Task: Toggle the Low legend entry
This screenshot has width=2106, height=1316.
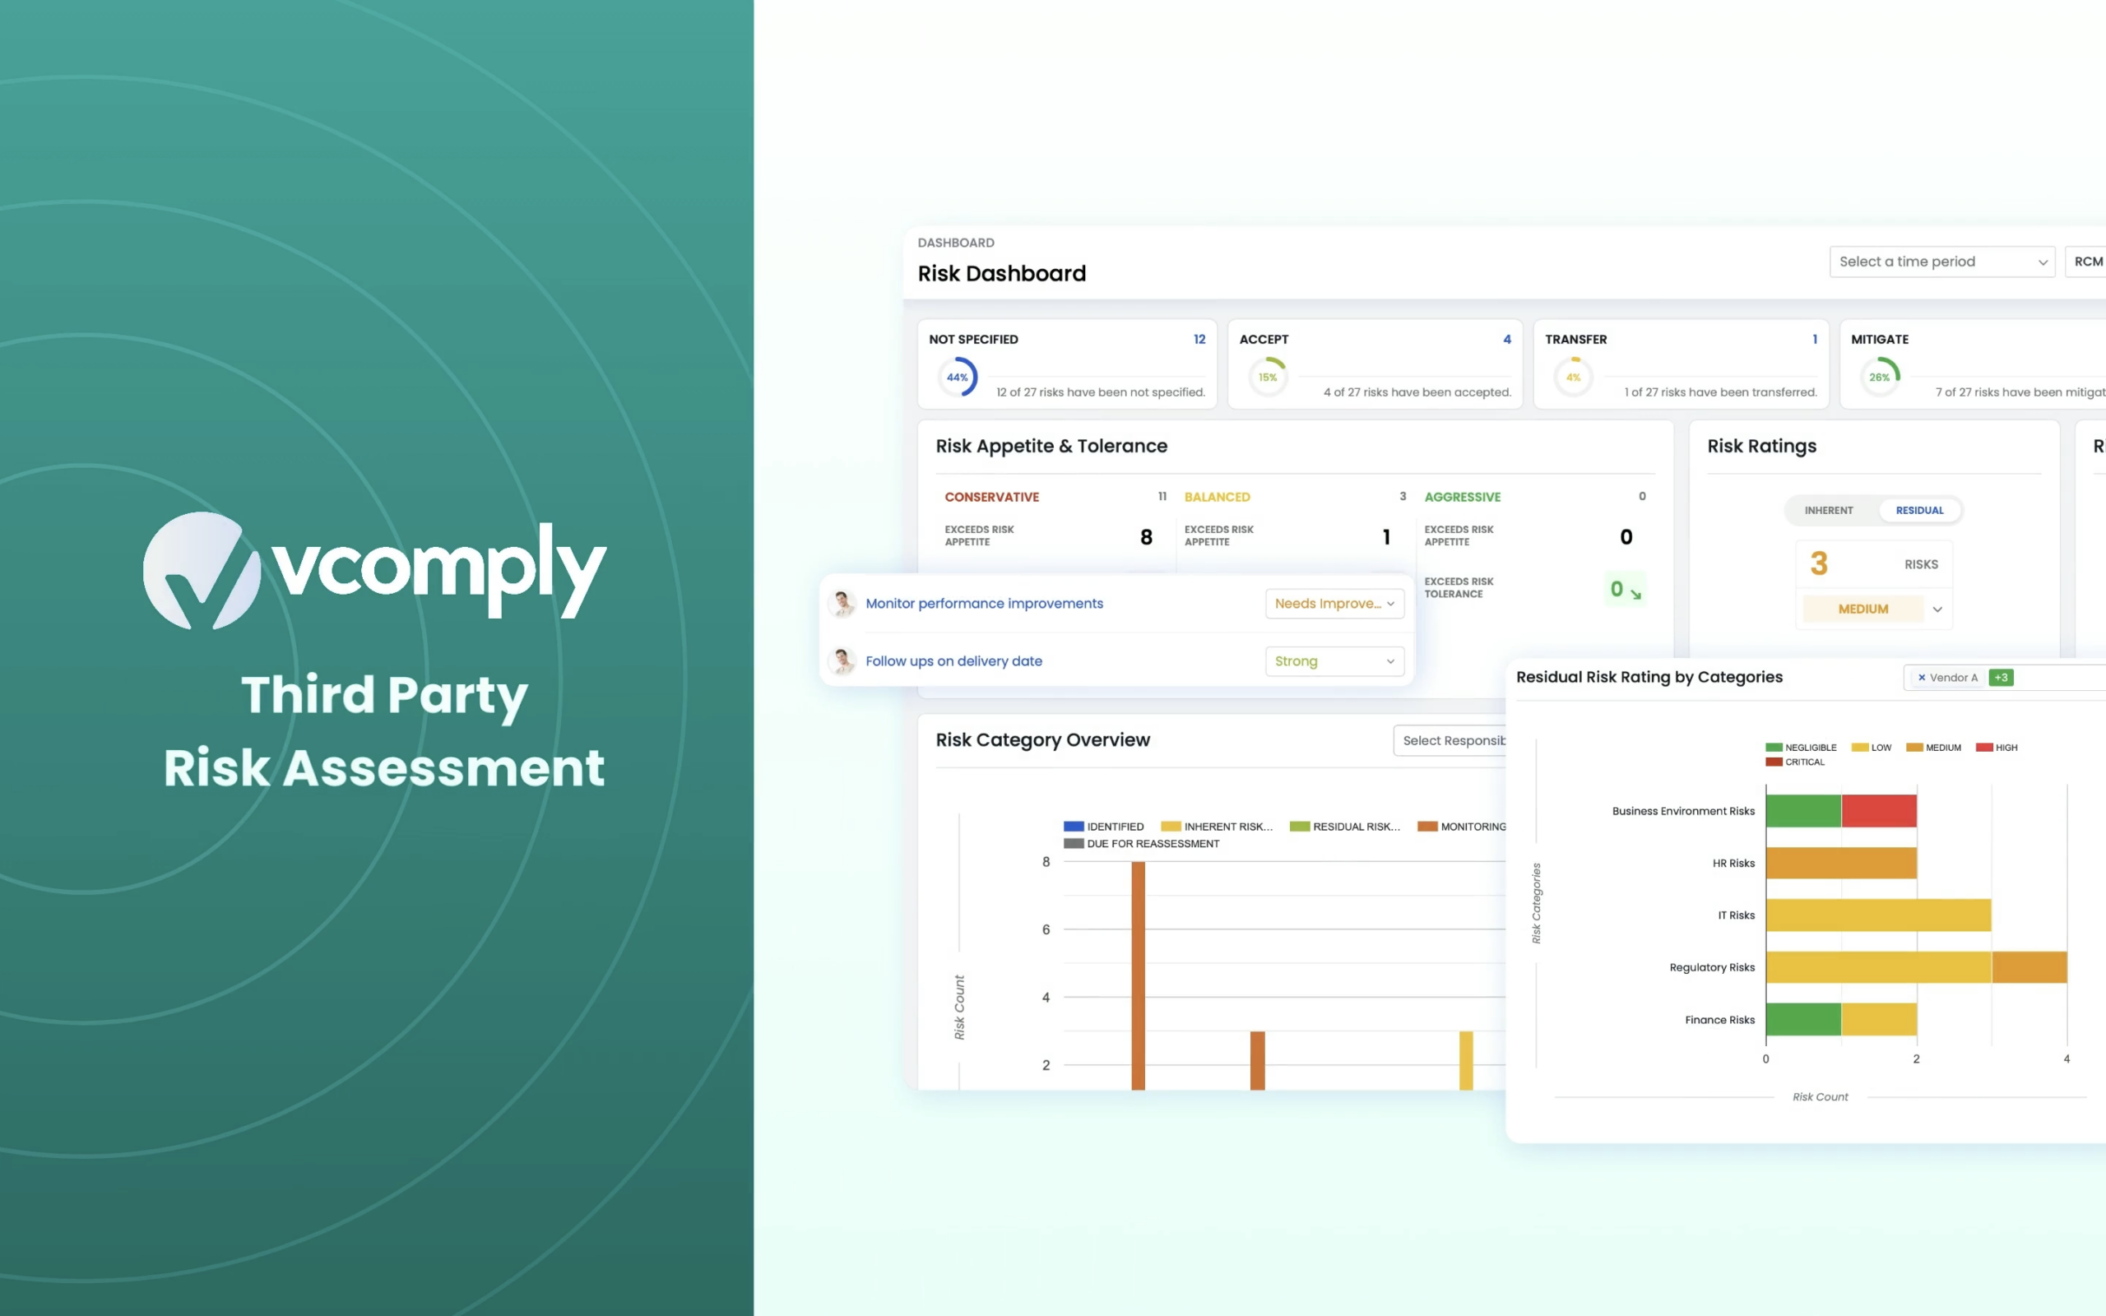Action: click(1871, 748)
